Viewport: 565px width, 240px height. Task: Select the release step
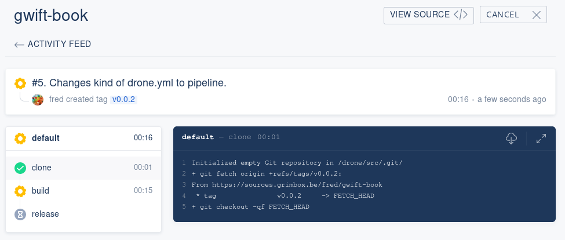(45, 214)
